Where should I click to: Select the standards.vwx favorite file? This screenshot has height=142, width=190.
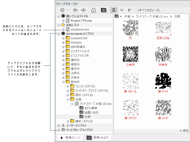point(80,29)
